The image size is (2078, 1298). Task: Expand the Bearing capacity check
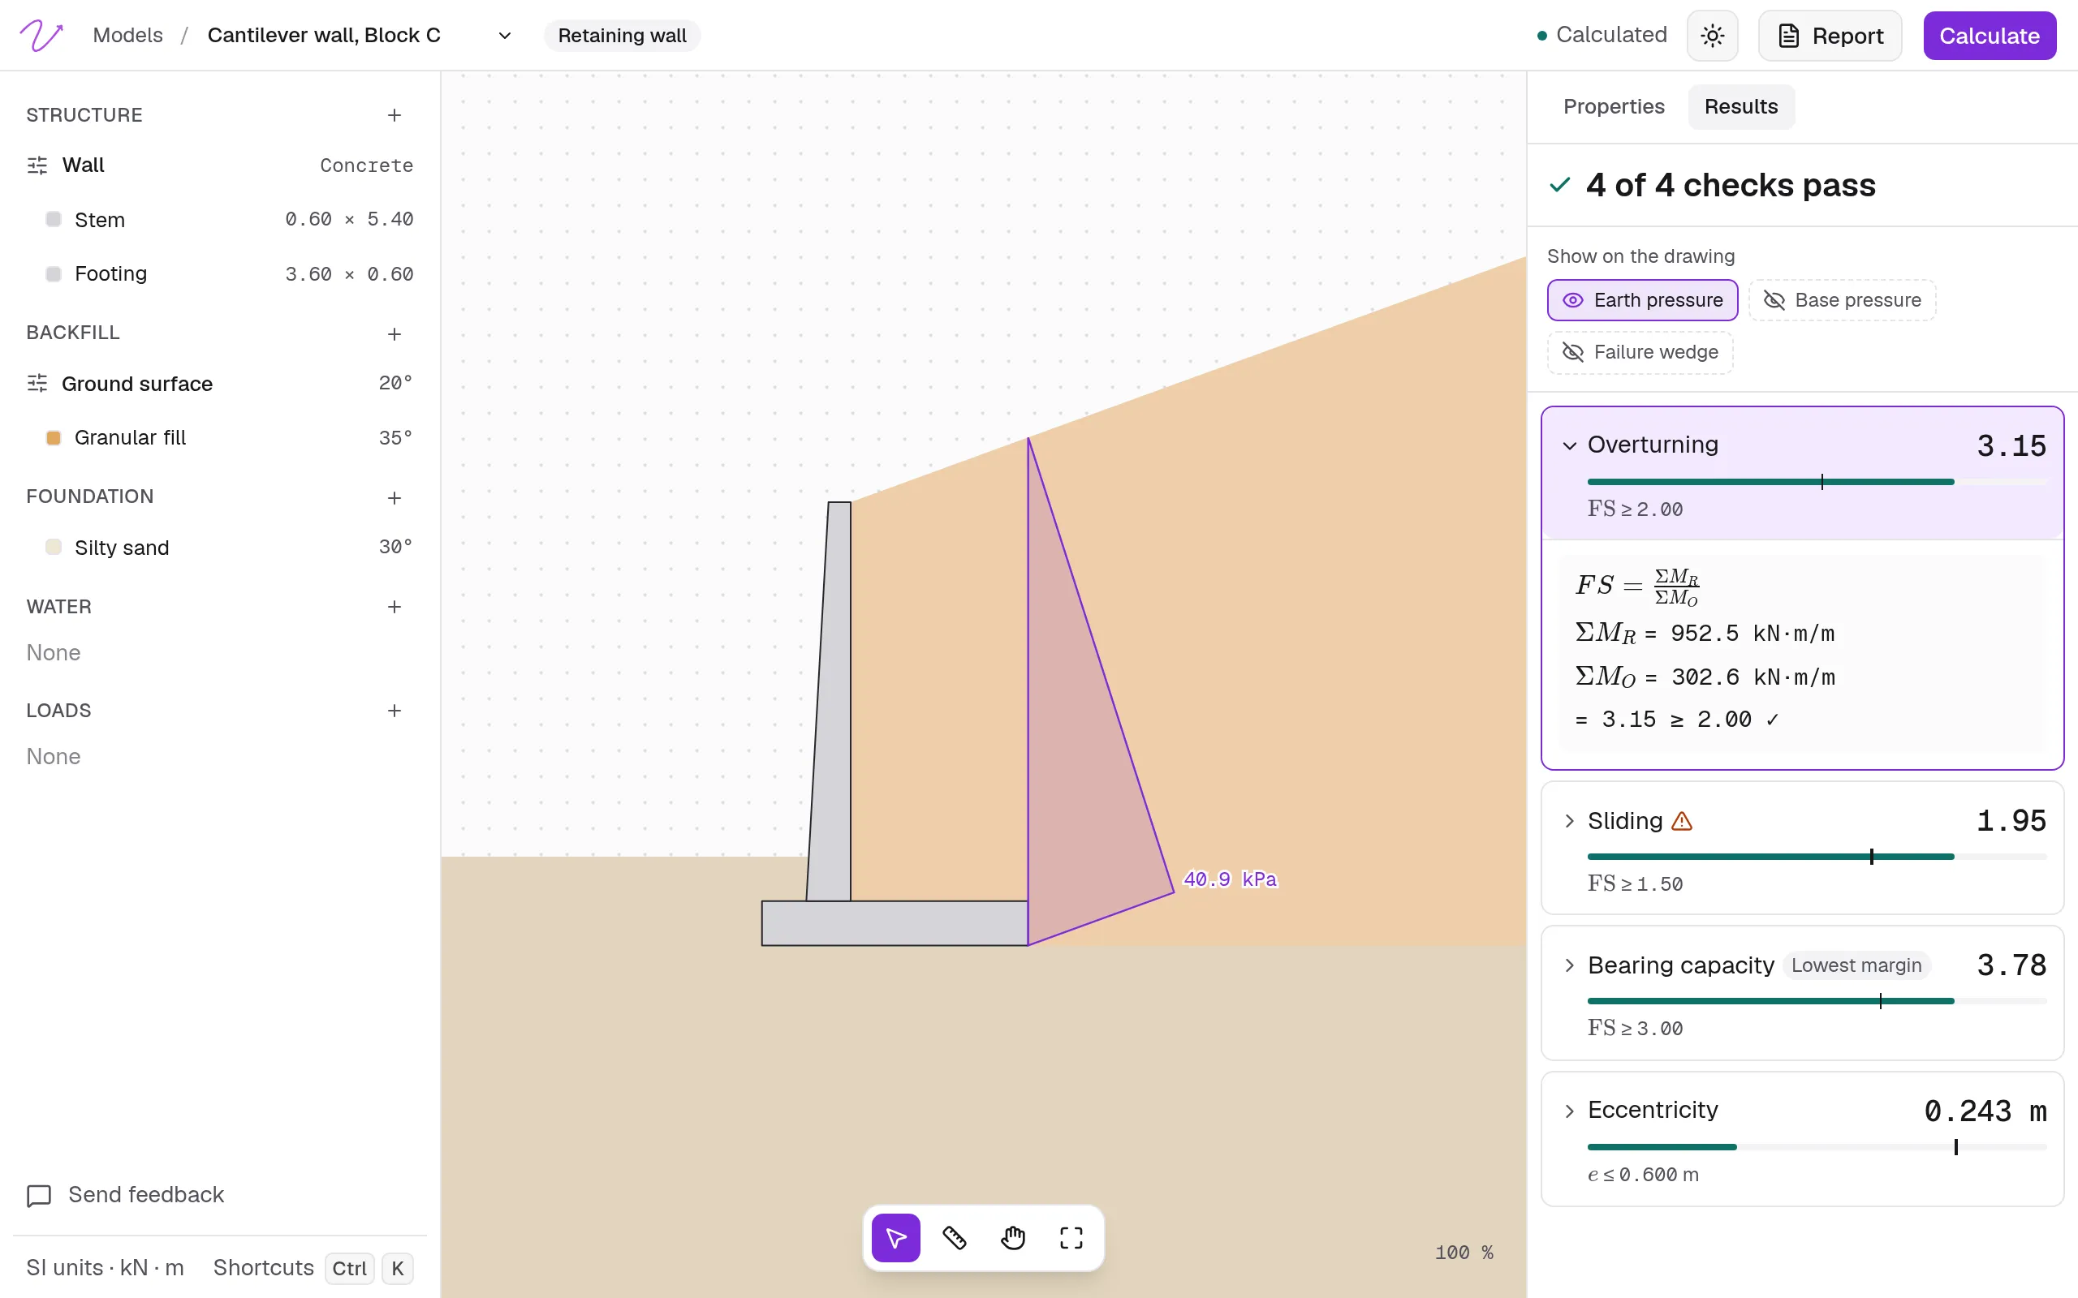(1569, 965)
